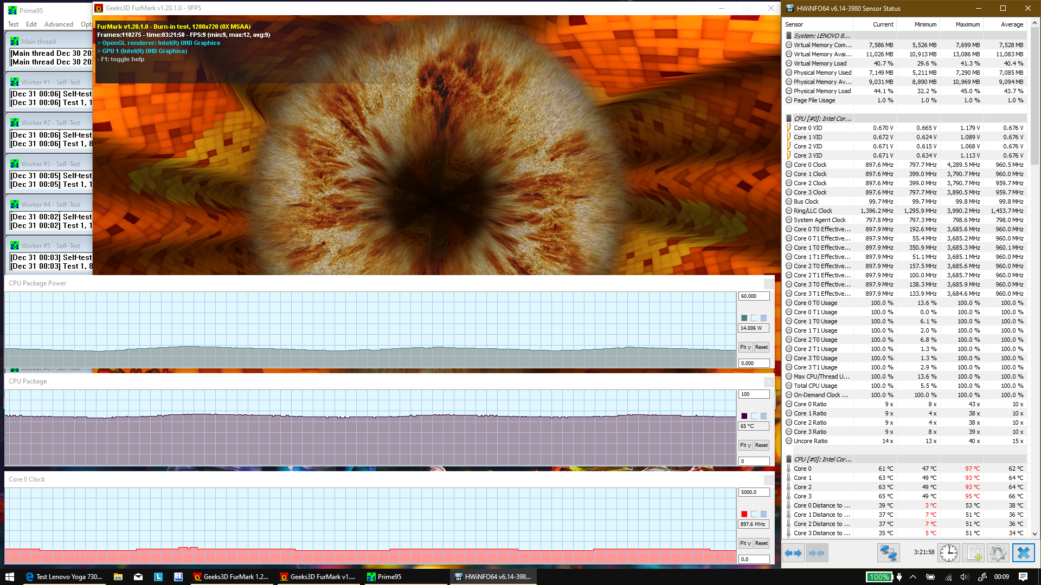The height and width of the screenshot is (585, 1041).
Task: Open the Prime95 Edit menu
Action: click(x=31, y=24)
